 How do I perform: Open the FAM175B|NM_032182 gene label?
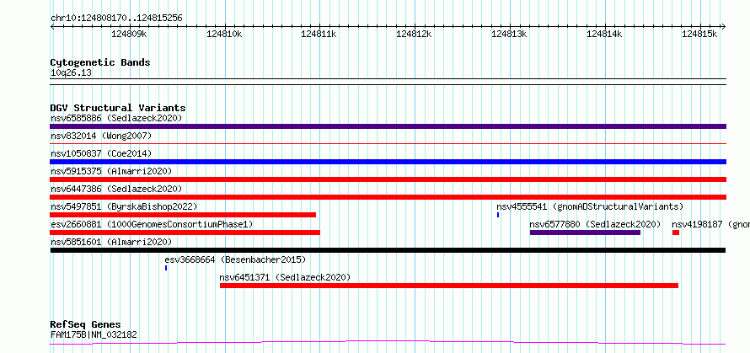click(x=94, y=334)
